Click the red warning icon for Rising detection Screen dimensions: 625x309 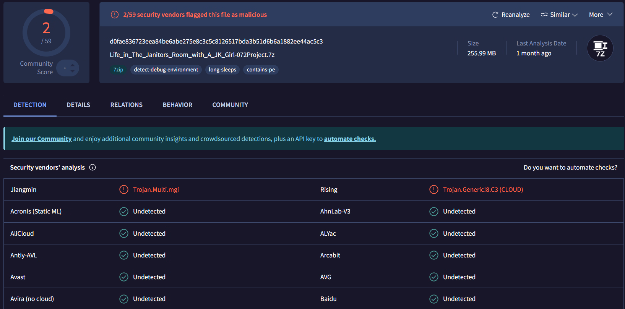coord(433,189)
